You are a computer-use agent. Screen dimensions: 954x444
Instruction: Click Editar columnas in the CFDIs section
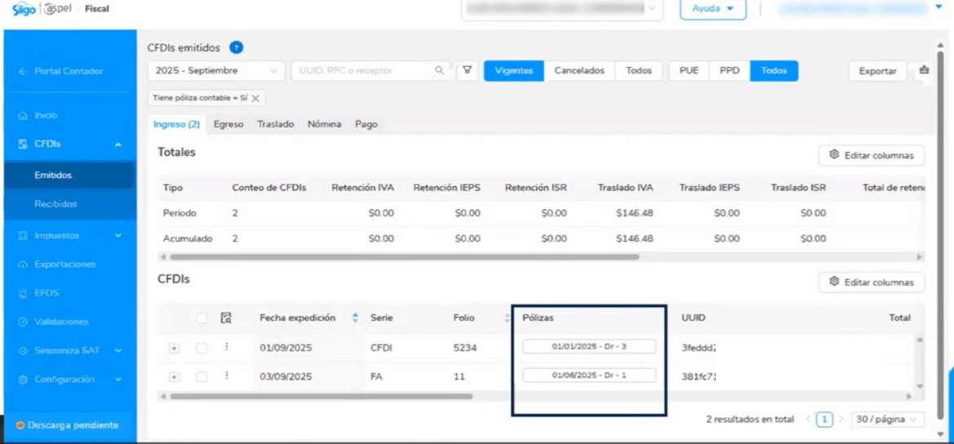(x=872, y=282)
